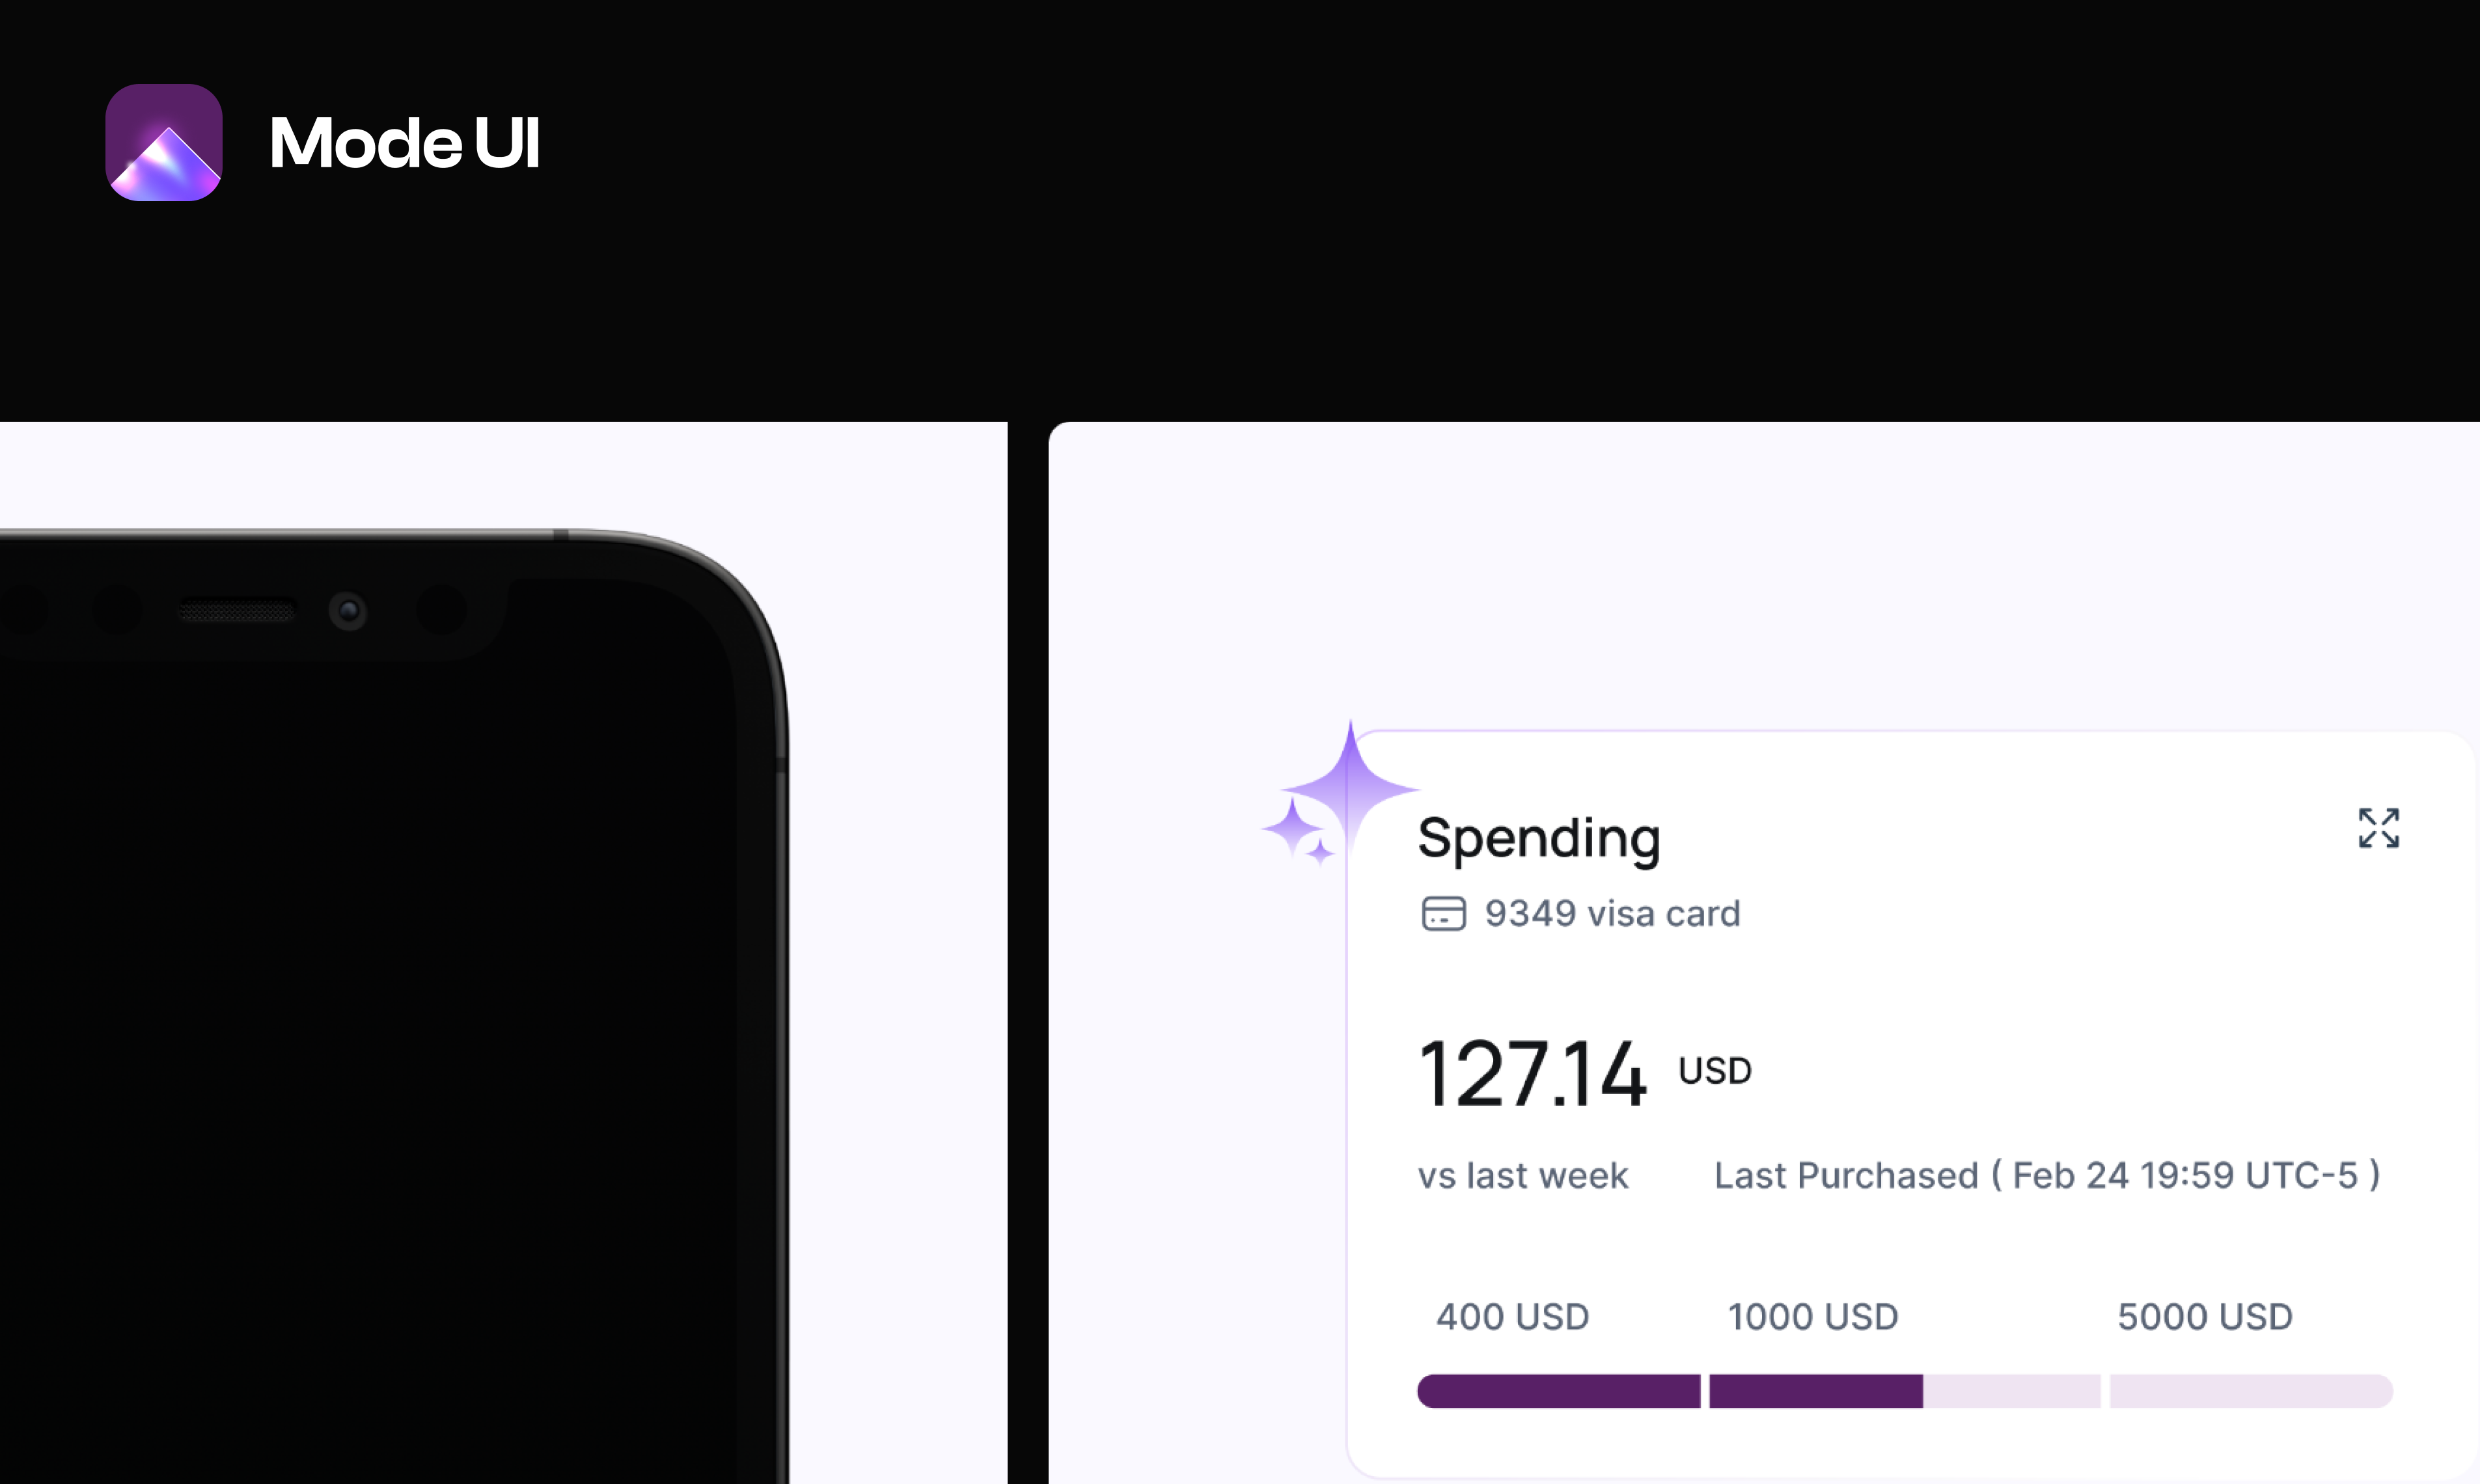2480x1484 pixels.
Task: Expand the Spending card fullscreen icon
Action: (2378, 828)
